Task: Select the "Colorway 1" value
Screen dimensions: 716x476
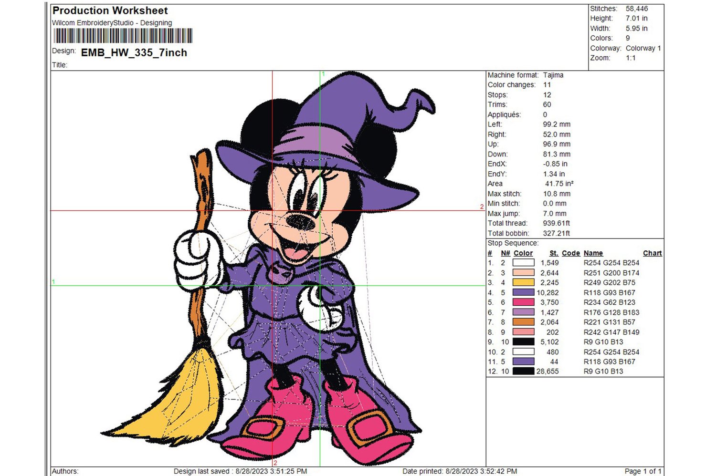Action: pos(643,48)
